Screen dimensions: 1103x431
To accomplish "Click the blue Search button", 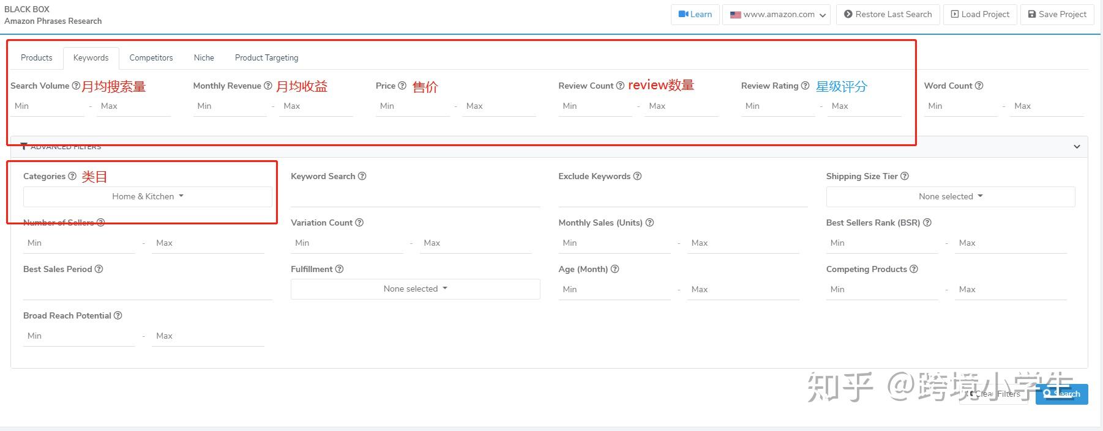I will [1062, 394].
